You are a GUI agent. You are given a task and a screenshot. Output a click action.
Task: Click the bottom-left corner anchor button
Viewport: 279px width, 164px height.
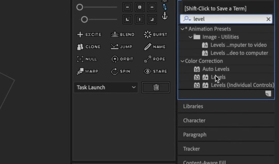coord(127,19)
